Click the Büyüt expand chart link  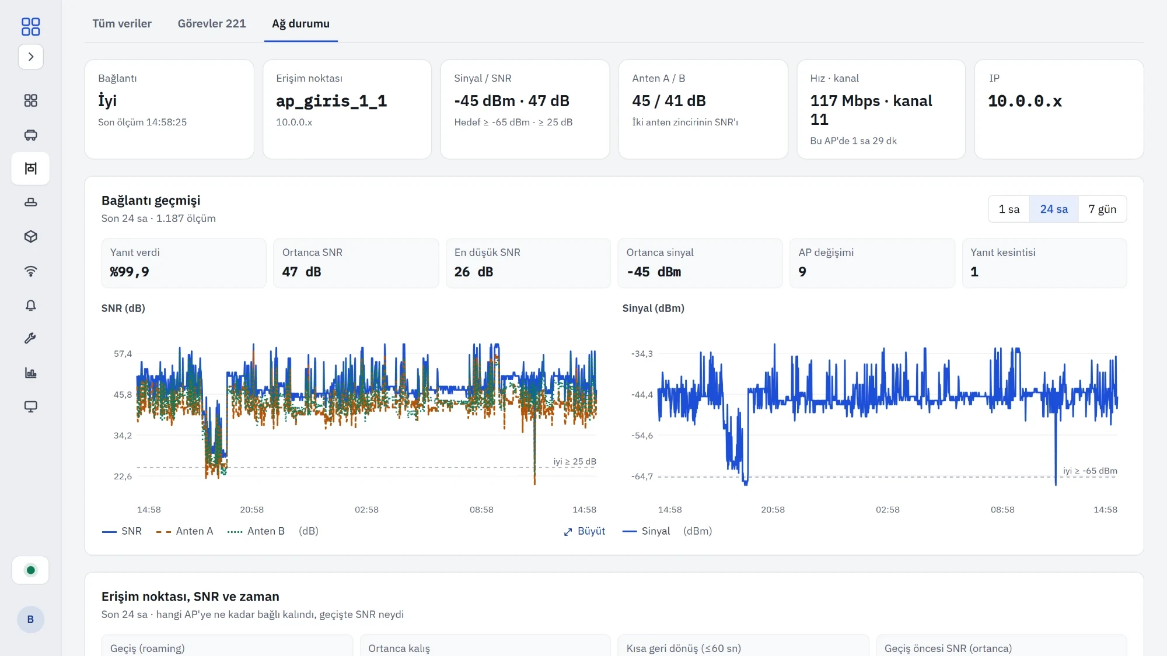coord(585,531)
